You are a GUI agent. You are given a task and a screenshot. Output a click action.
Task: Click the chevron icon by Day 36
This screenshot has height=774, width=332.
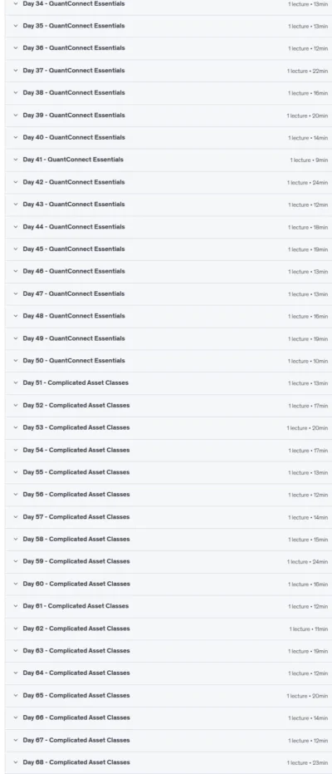point(16,48)
